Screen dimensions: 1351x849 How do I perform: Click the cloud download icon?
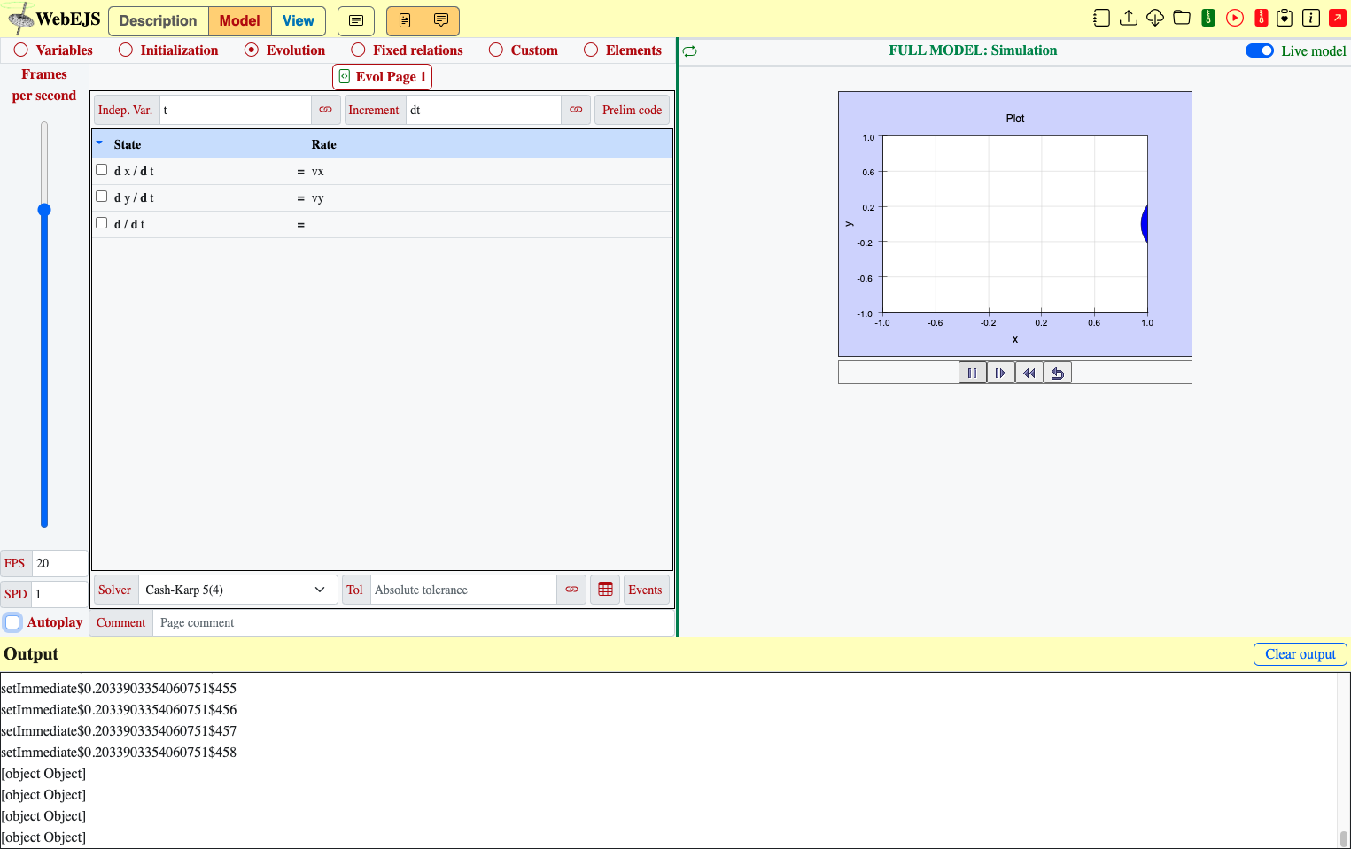pos(1155,18)
